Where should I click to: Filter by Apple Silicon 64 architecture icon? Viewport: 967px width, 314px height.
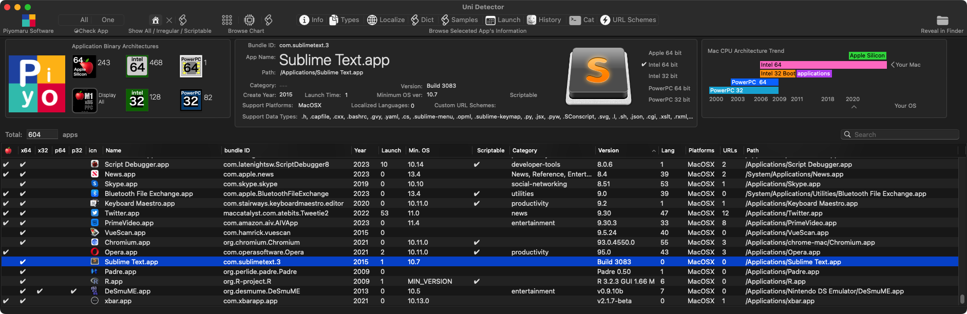[84, 67]
